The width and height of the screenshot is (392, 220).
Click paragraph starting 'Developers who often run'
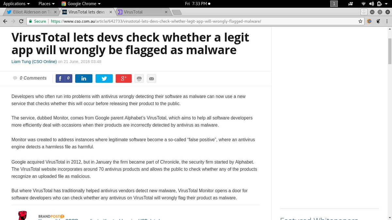128,100
